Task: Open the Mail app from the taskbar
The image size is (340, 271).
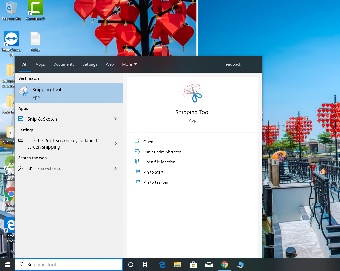Action: tap(209, 265)
